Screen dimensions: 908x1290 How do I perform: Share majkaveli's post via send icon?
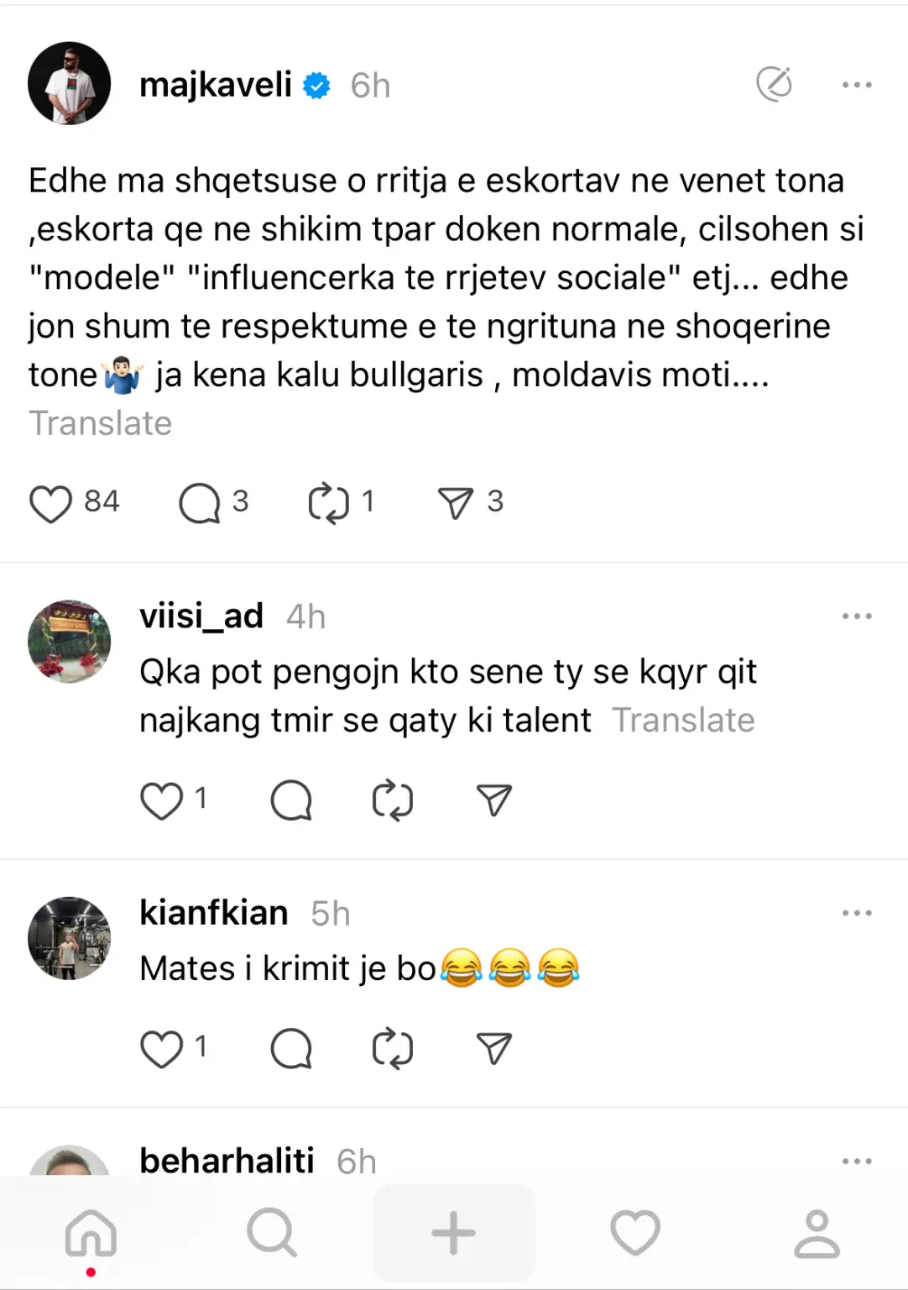coord(456,504)
